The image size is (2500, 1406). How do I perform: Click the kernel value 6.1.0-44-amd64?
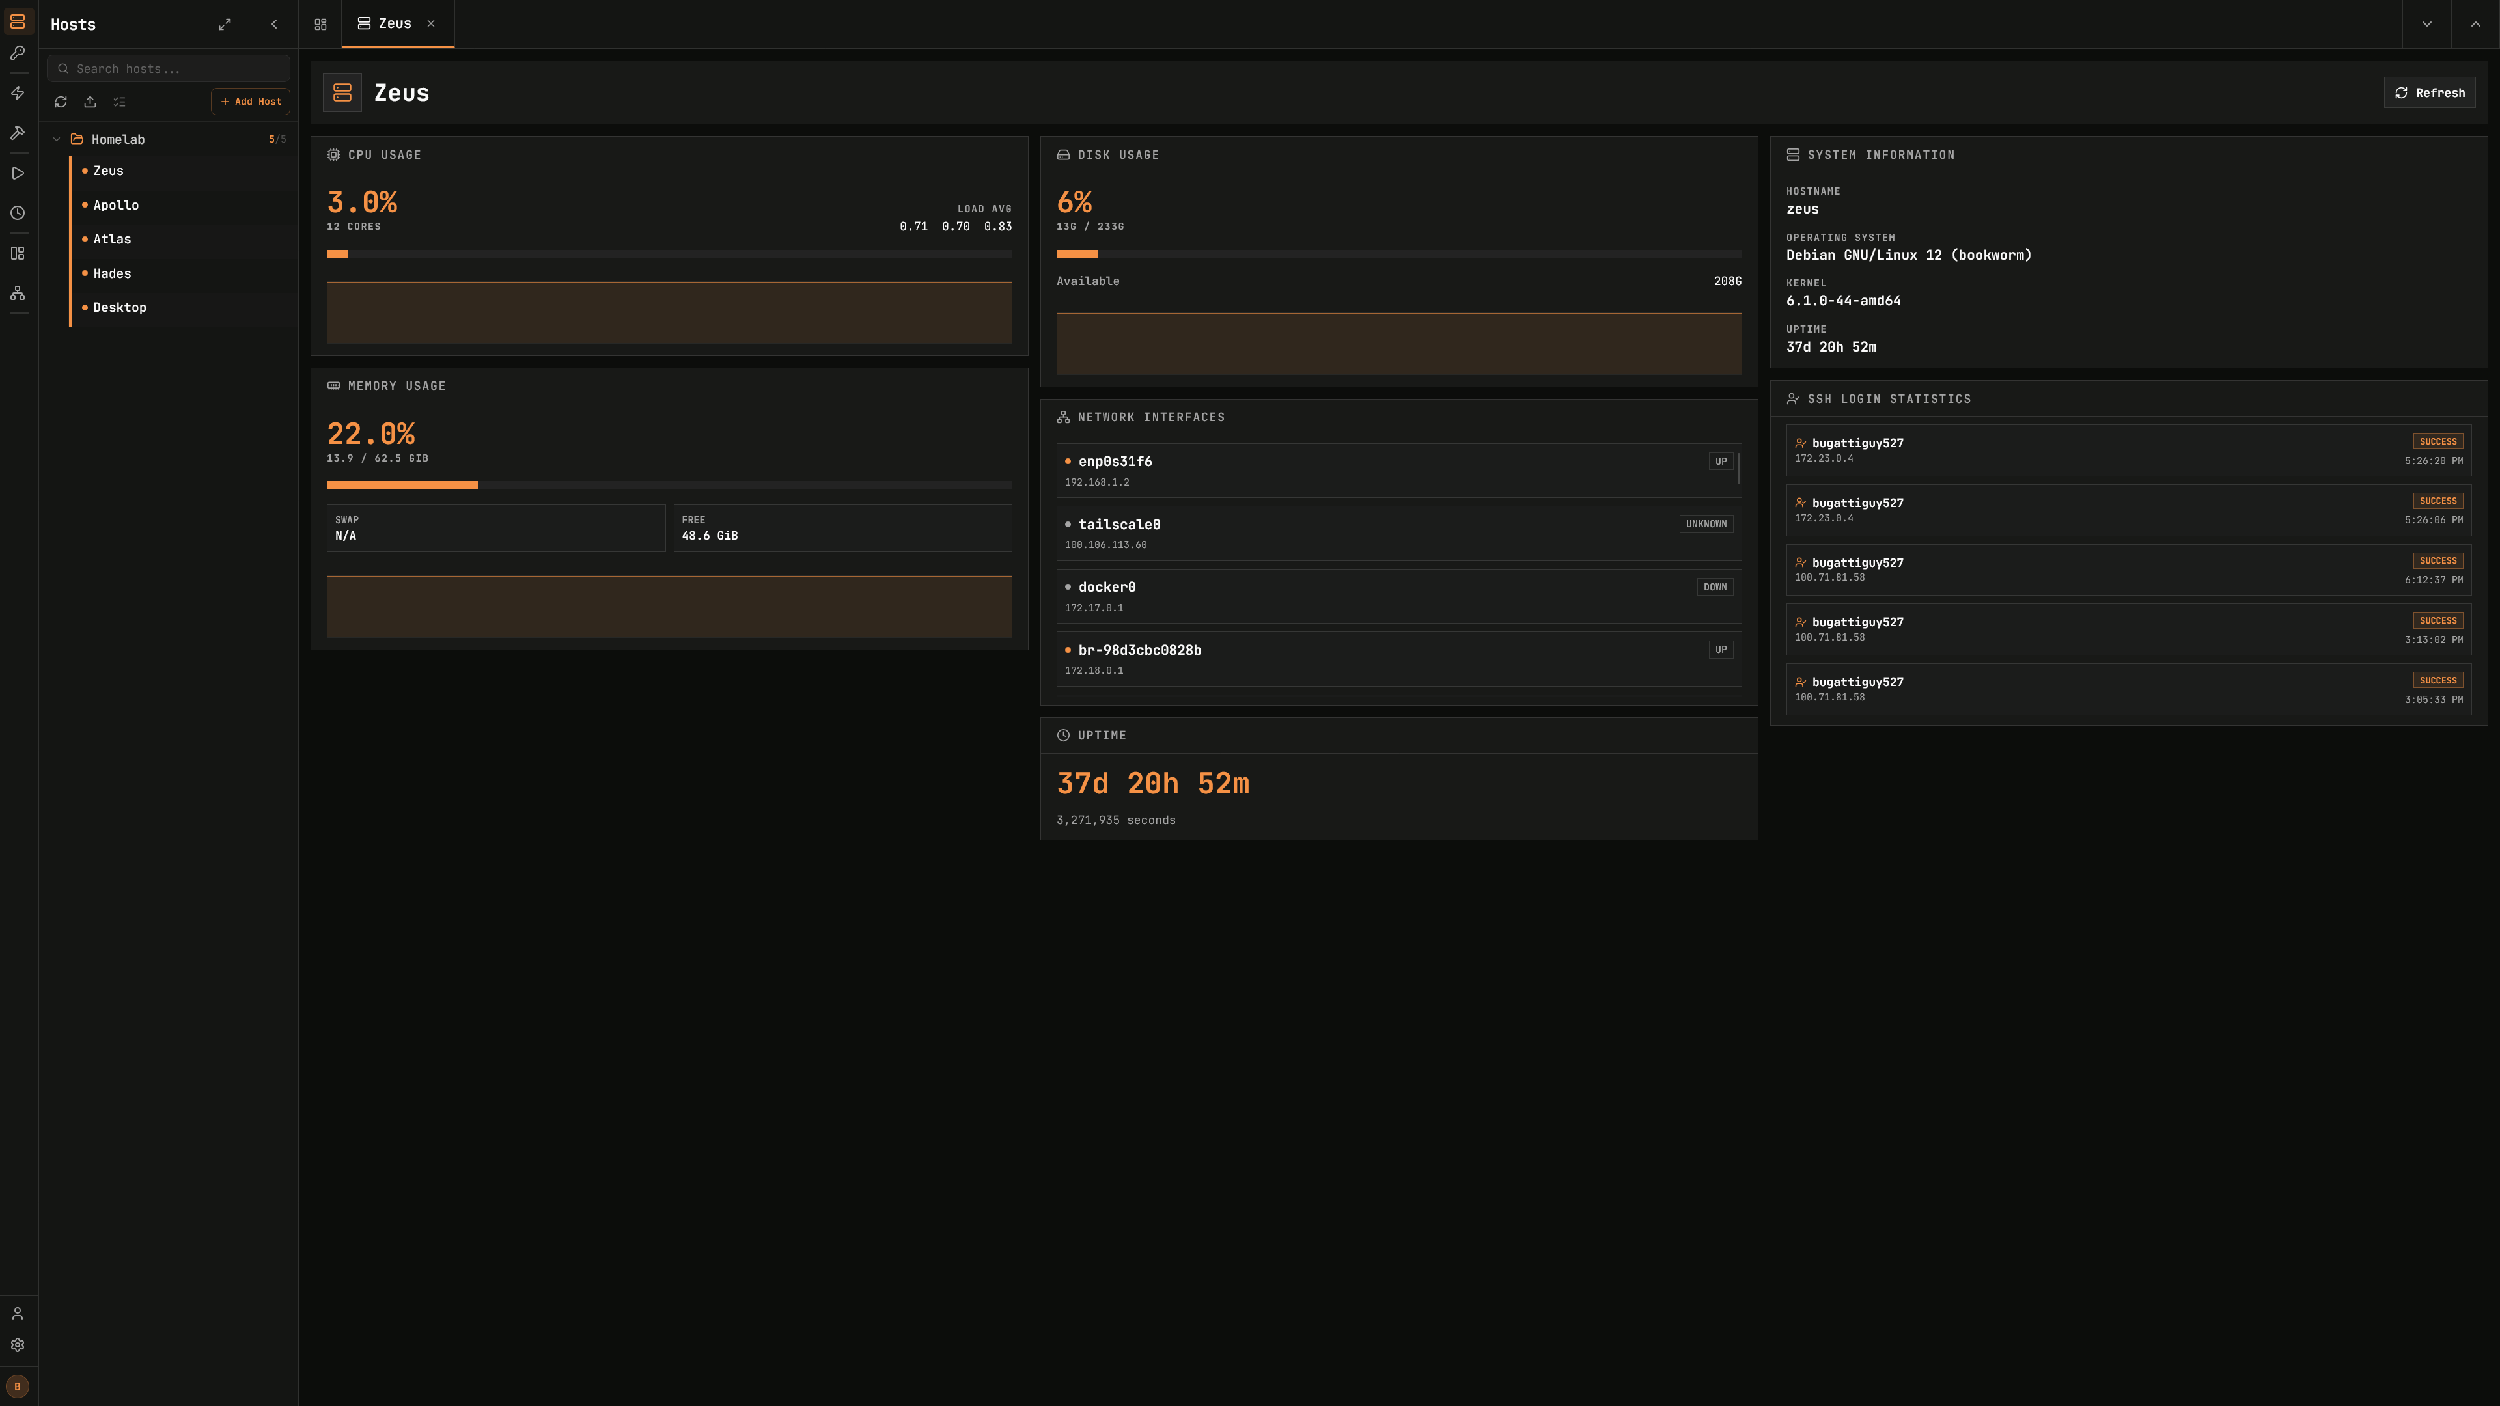click(1843, 301)
